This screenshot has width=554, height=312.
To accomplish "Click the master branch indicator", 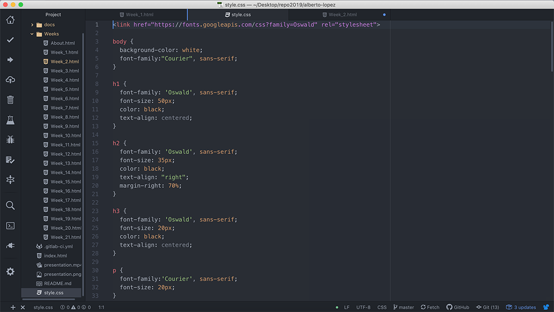I will click(404, 307).
